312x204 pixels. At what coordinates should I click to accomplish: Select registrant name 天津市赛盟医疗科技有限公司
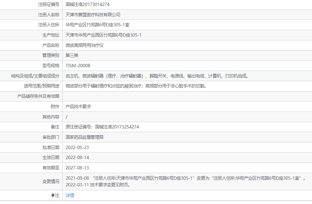(x=93, y=15)
